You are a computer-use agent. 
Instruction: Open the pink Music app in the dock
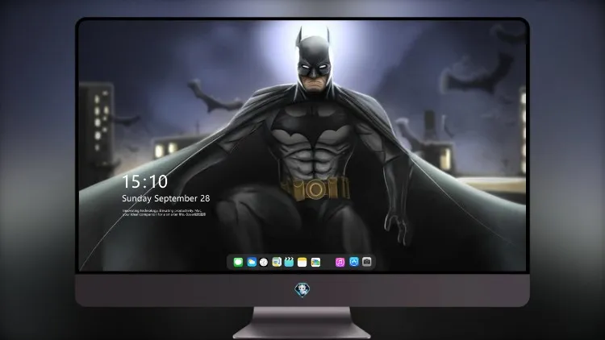coord(340,262)
